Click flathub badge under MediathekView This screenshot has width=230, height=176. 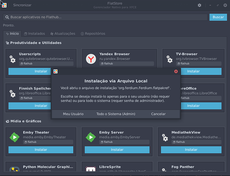pyautogui.click(x=196, y=142)
